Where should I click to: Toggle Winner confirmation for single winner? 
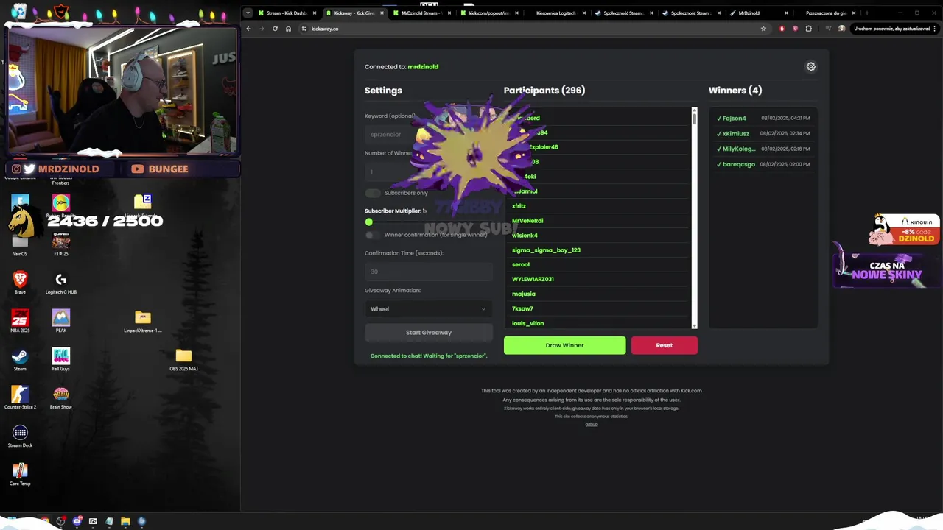tap(373, 235)
